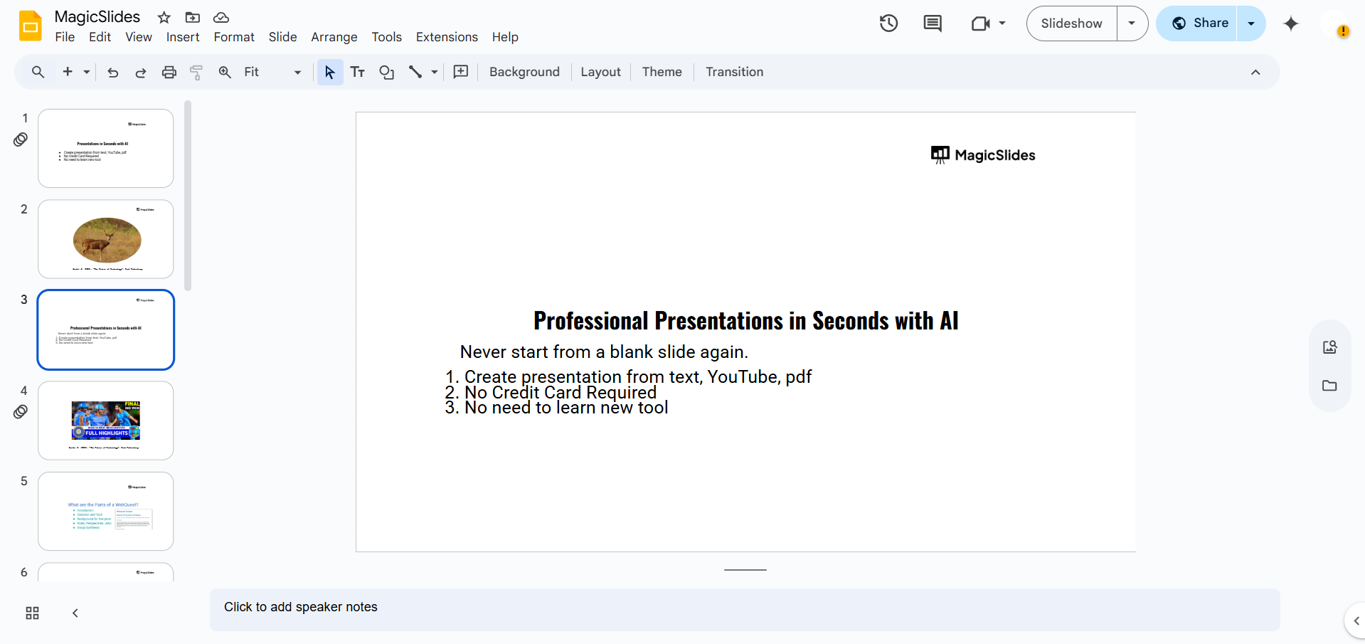Open the Google Slides home logo
Screen dimensions: 1365x644
(31, 26)
